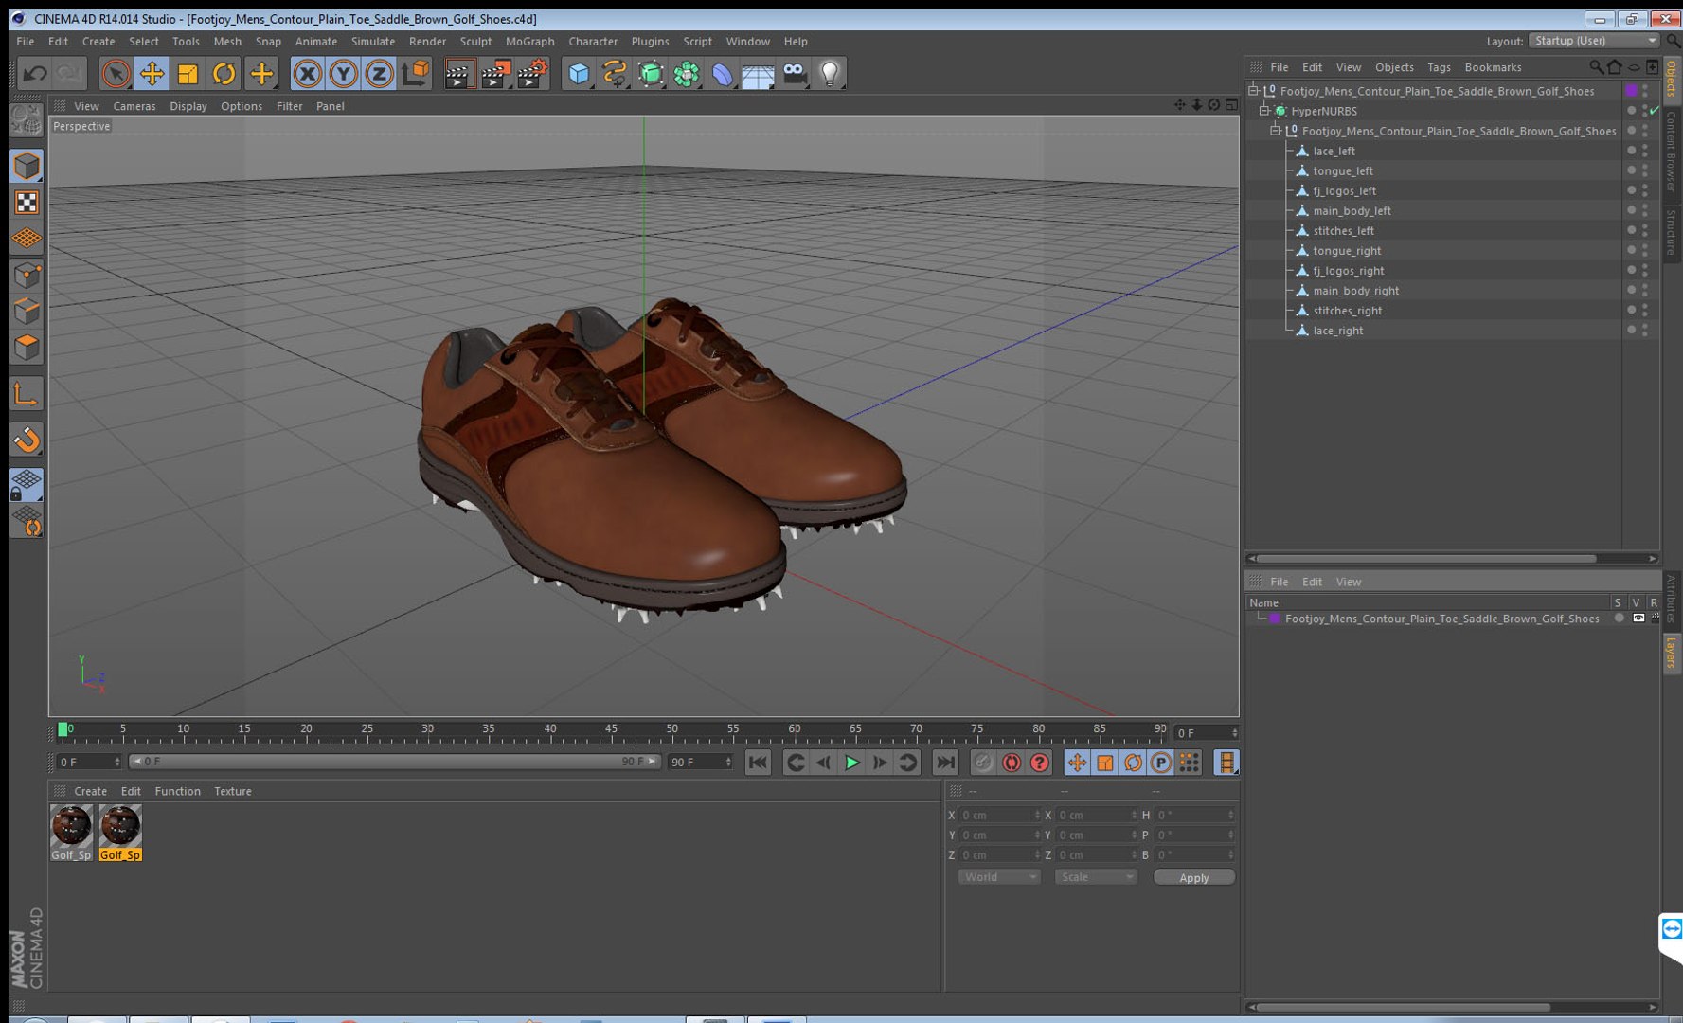Add a Cube primitive object

579,73
